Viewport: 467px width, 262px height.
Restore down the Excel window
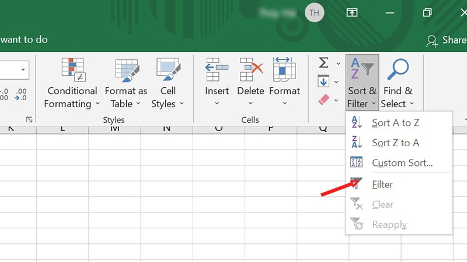[x=427, y=12]
